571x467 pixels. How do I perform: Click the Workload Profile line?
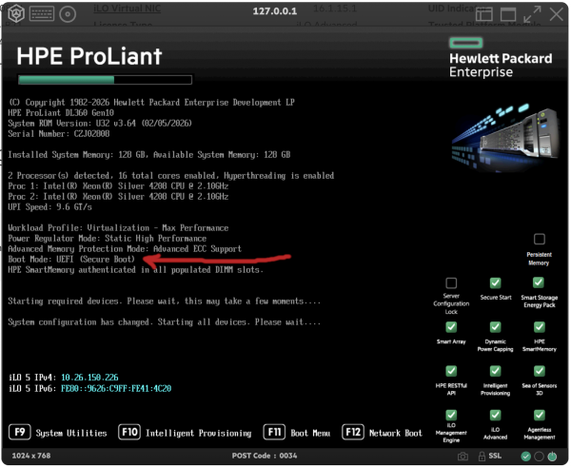(118, 228)
